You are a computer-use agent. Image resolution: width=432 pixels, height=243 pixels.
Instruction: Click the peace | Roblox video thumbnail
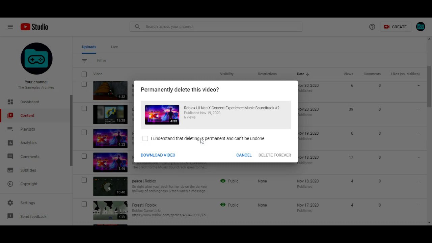[x=110, y=186]
